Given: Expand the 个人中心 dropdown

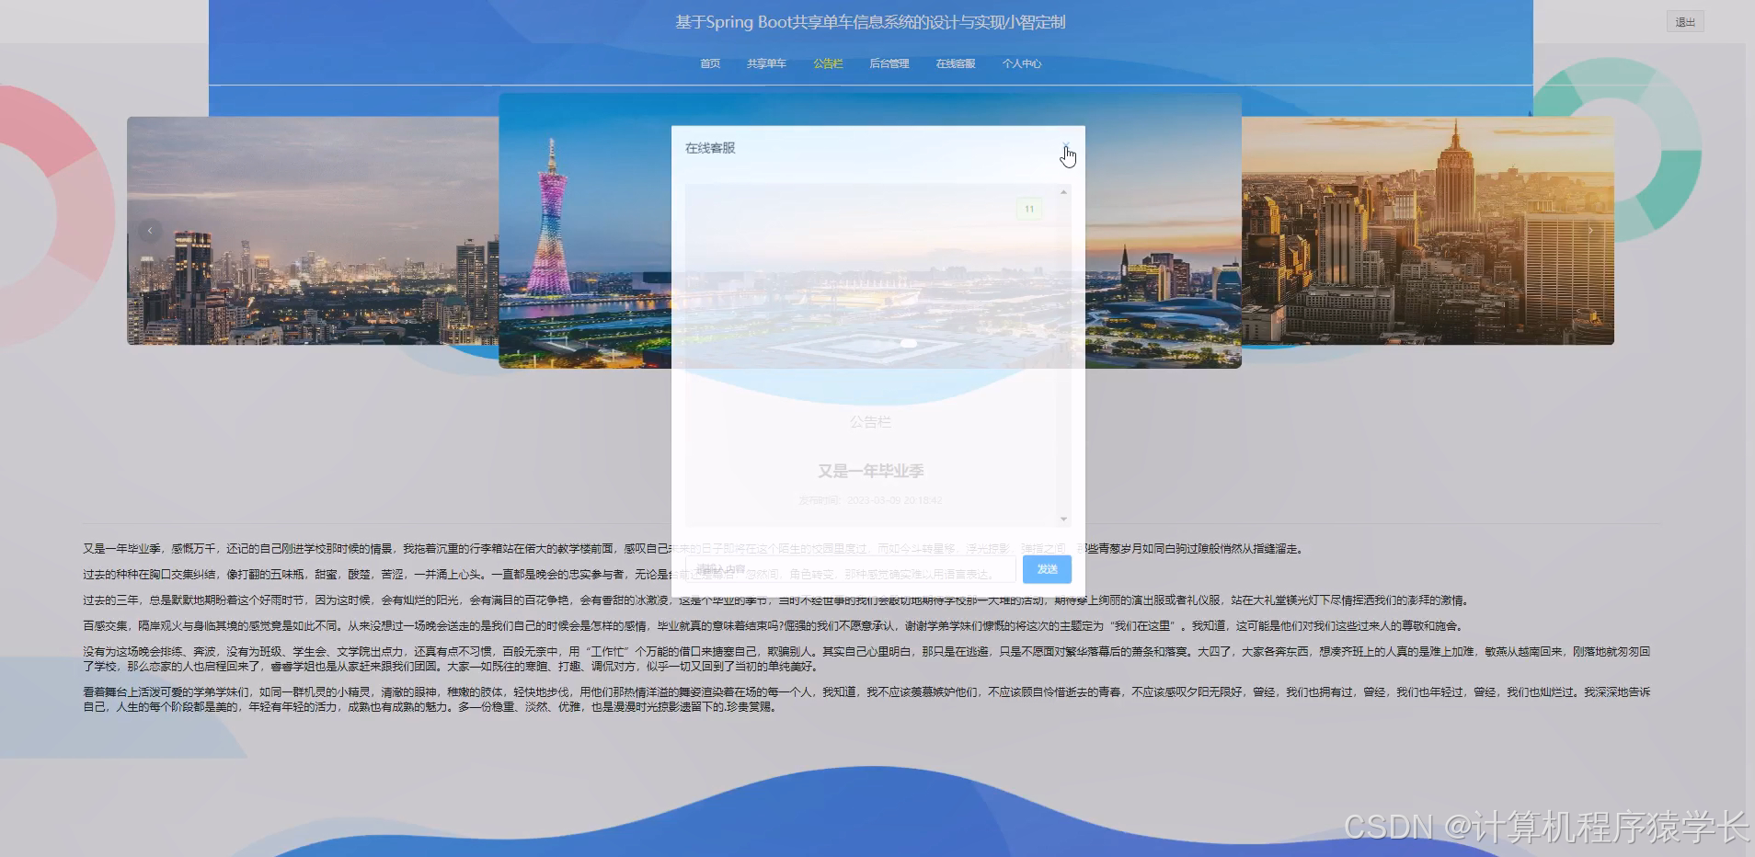Looking at the screenshot, I should pos(1024,63).
